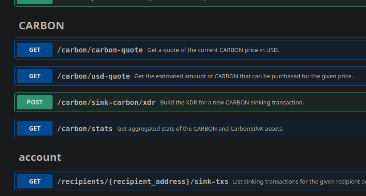This screenshot has height=196, width=366.
Task: Open the /carbon/usd-quote endpoint path
Action: (x=94, y=76)
